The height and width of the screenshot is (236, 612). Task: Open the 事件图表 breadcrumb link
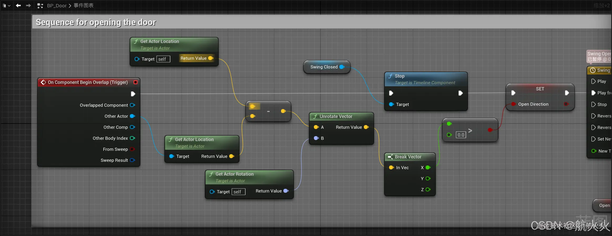point(83,6)
